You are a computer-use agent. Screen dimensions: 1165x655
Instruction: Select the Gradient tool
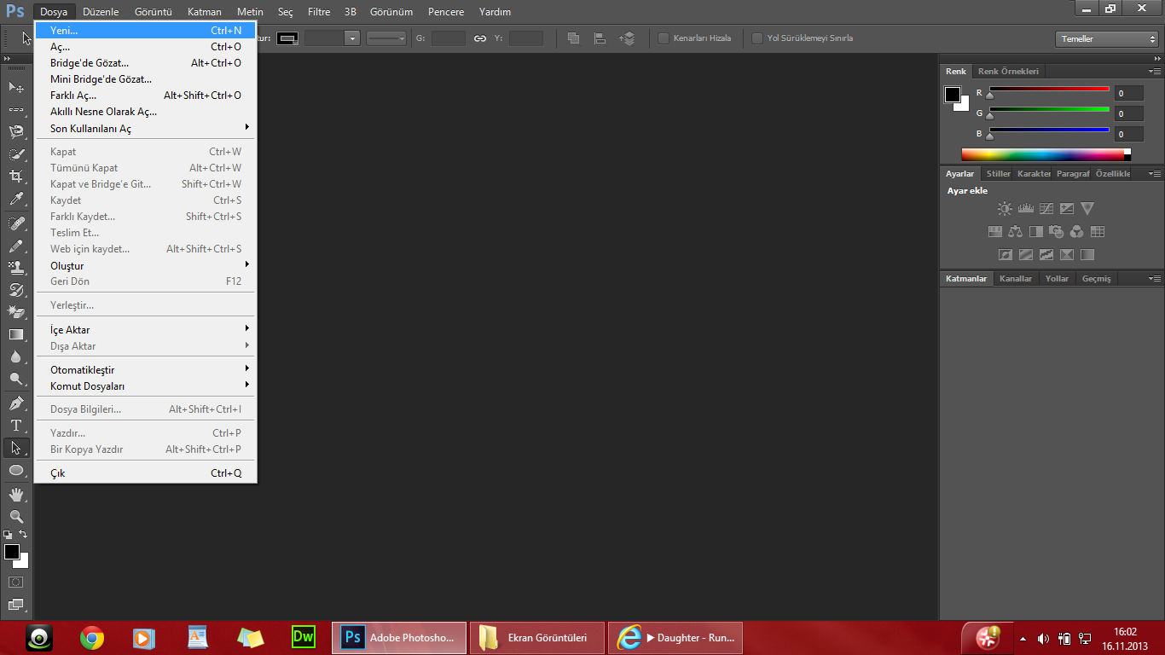pos(16,334)
